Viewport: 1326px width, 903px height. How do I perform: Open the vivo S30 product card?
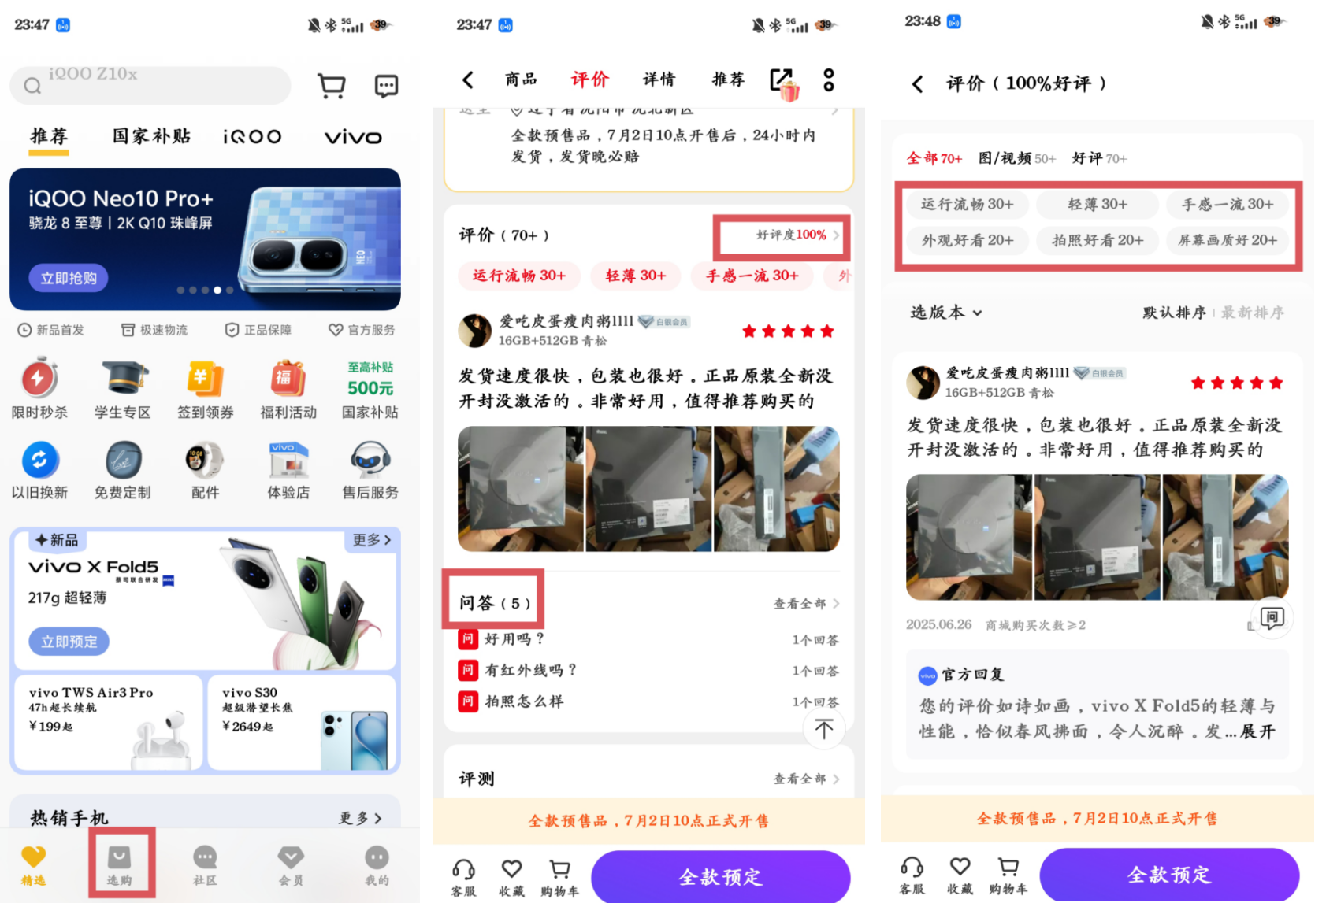302,722
